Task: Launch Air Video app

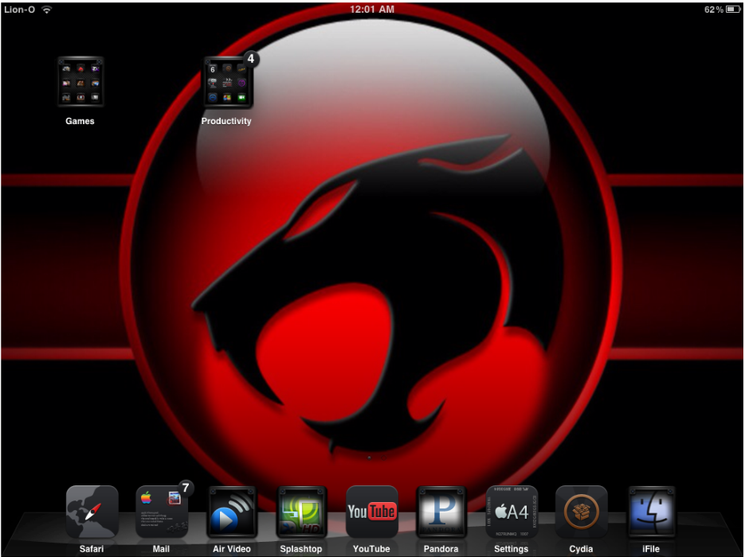Action: point(231,512)
